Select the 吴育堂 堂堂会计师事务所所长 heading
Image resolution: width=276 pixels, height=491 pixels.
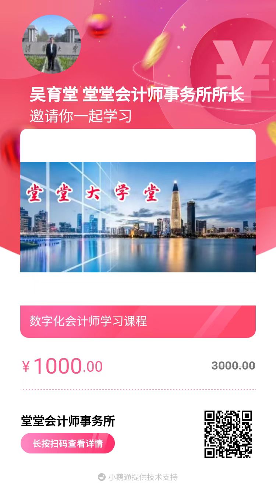tap(137, 95)
